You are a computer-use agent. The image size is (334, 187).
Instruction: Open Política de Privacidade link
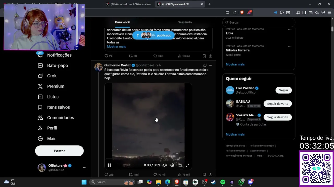pyautogui.click(x=261, y=146)
